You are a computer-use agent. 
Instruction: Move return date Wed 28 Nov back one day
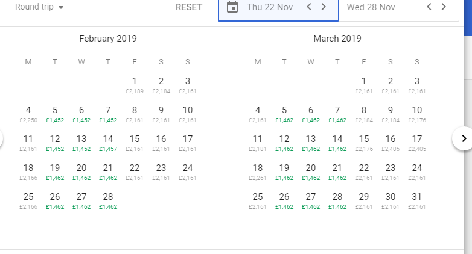(429, 7)
